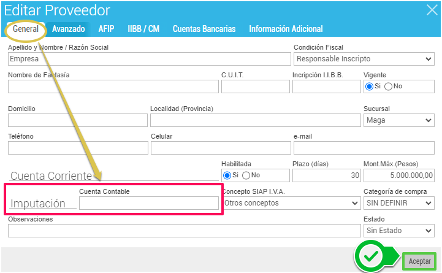
Task: Go to the IIBB / CM tab
Action: [143, 29]
